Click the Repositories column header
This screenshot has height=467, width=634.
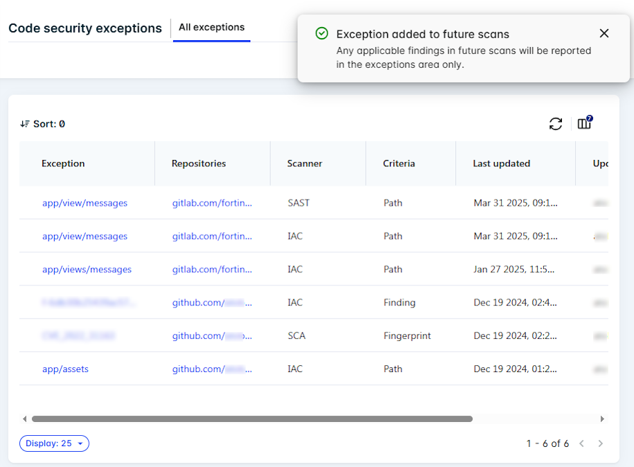(x=198, y=164)
